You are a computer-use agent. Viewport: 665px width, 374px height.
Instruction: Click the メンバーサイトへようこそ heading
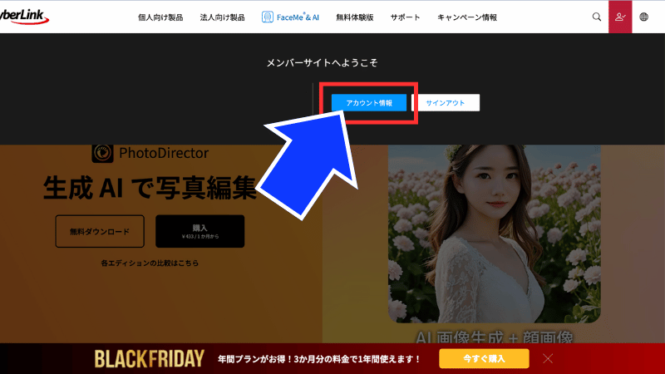point(322,63)
